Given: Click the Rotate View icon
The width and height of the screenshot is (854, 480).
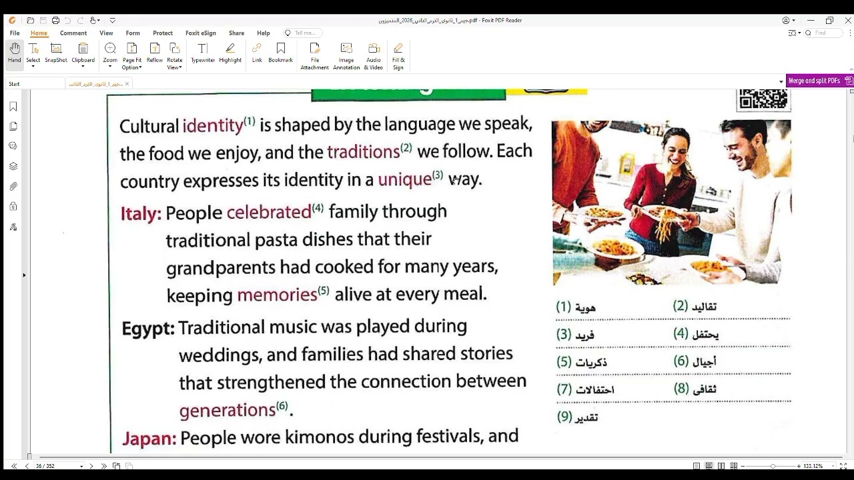Looking at the screenshot, I should [x=175, y=49].
